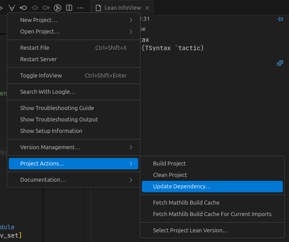Select Restart File menu entry

73,48
